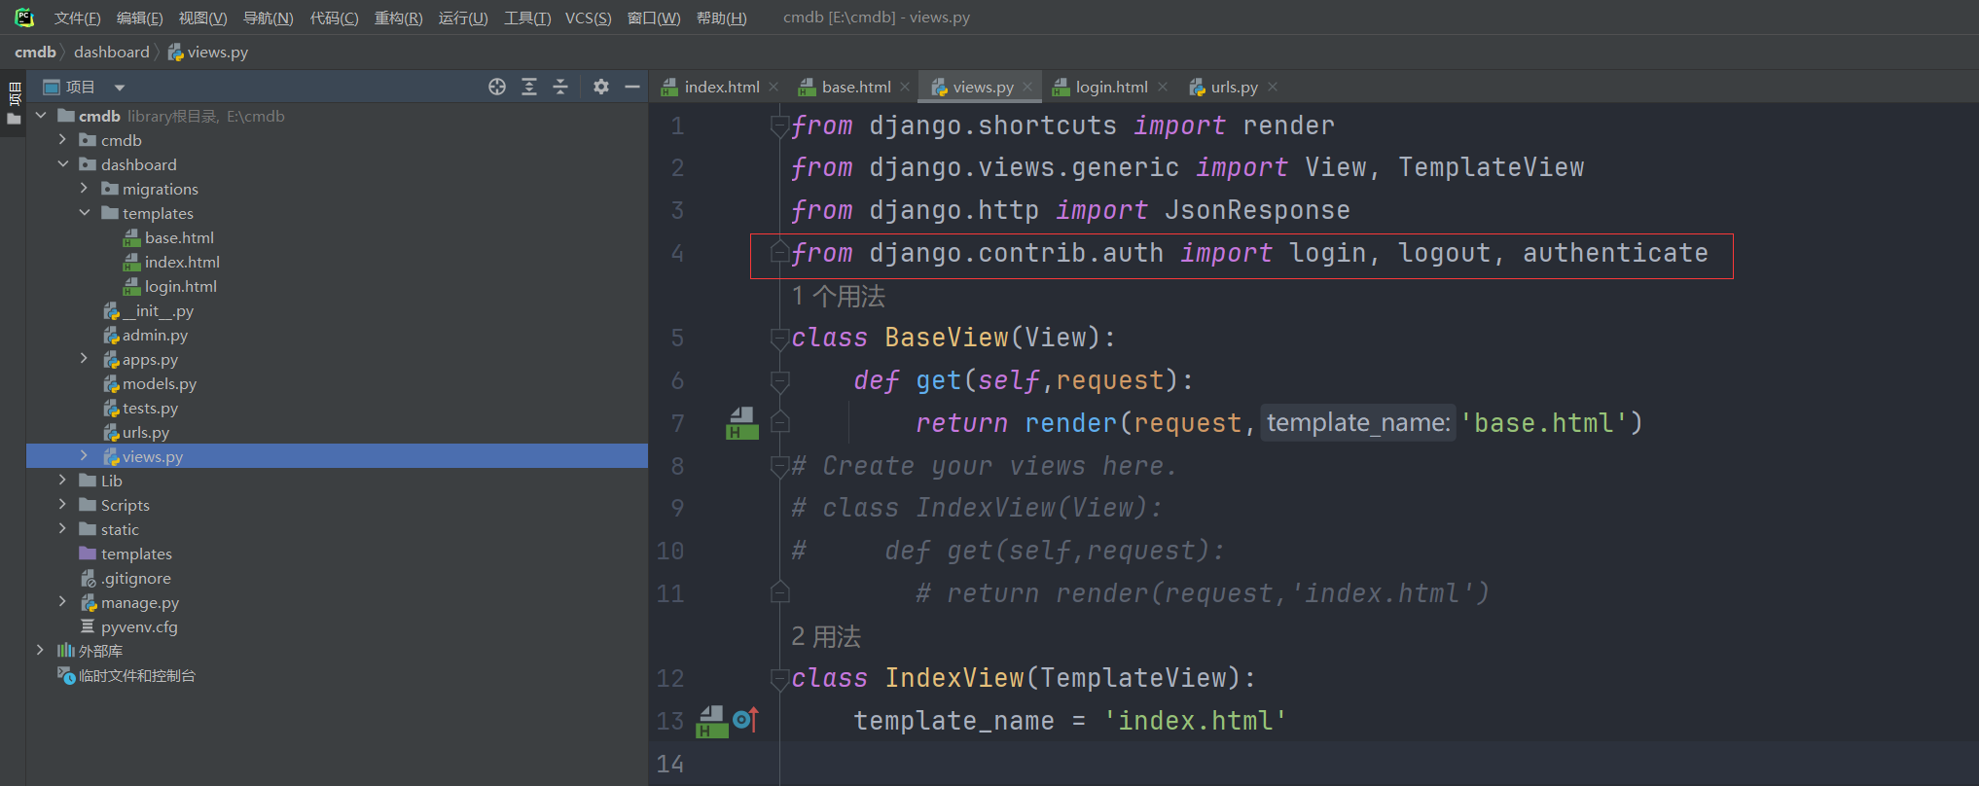The height and width of the screenshot is (786, 1979).
Task: Open the VCS(S) menu
Action: pyautogui.click(x=588, y=18)
